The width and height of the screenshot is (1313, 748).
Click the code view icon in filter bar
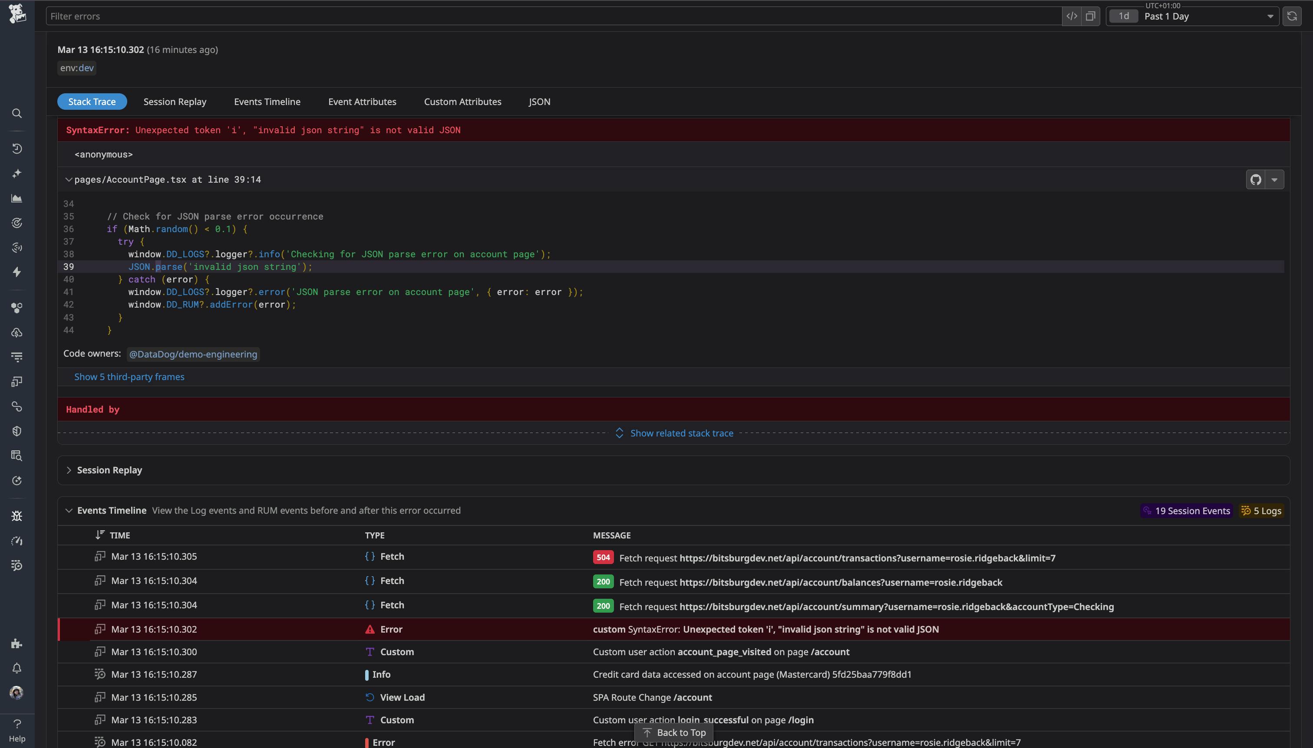click(1072, 16)
